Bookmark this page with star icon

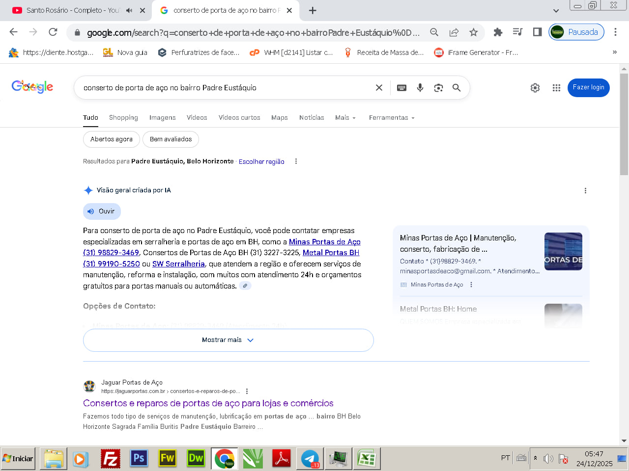(473, 32)
